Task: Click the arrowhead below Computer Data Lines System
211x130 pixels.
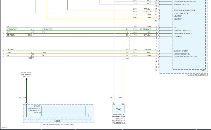Action: click(26, 80)
